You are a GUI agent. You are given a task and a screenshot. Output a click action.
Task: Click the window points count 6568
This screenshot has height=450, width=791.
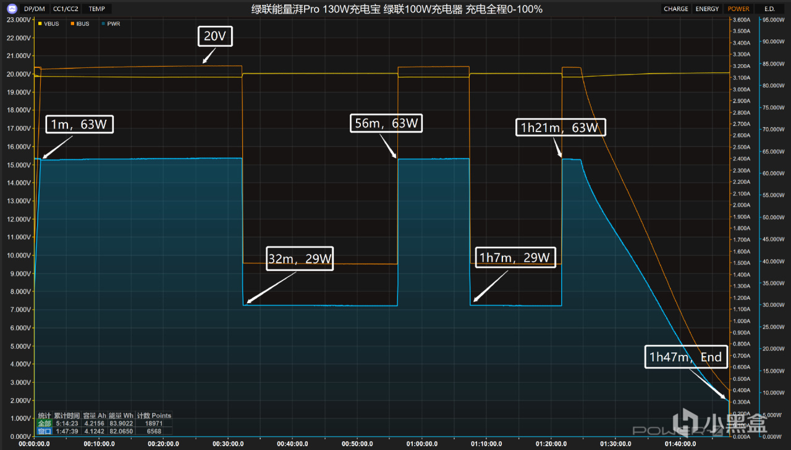(154, 431)
